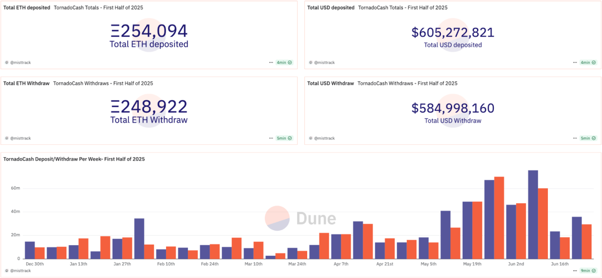Open the weekly Deposit/Withdraw chart title
This screenshot has height=278, width=602.
[x=74, y=159]
